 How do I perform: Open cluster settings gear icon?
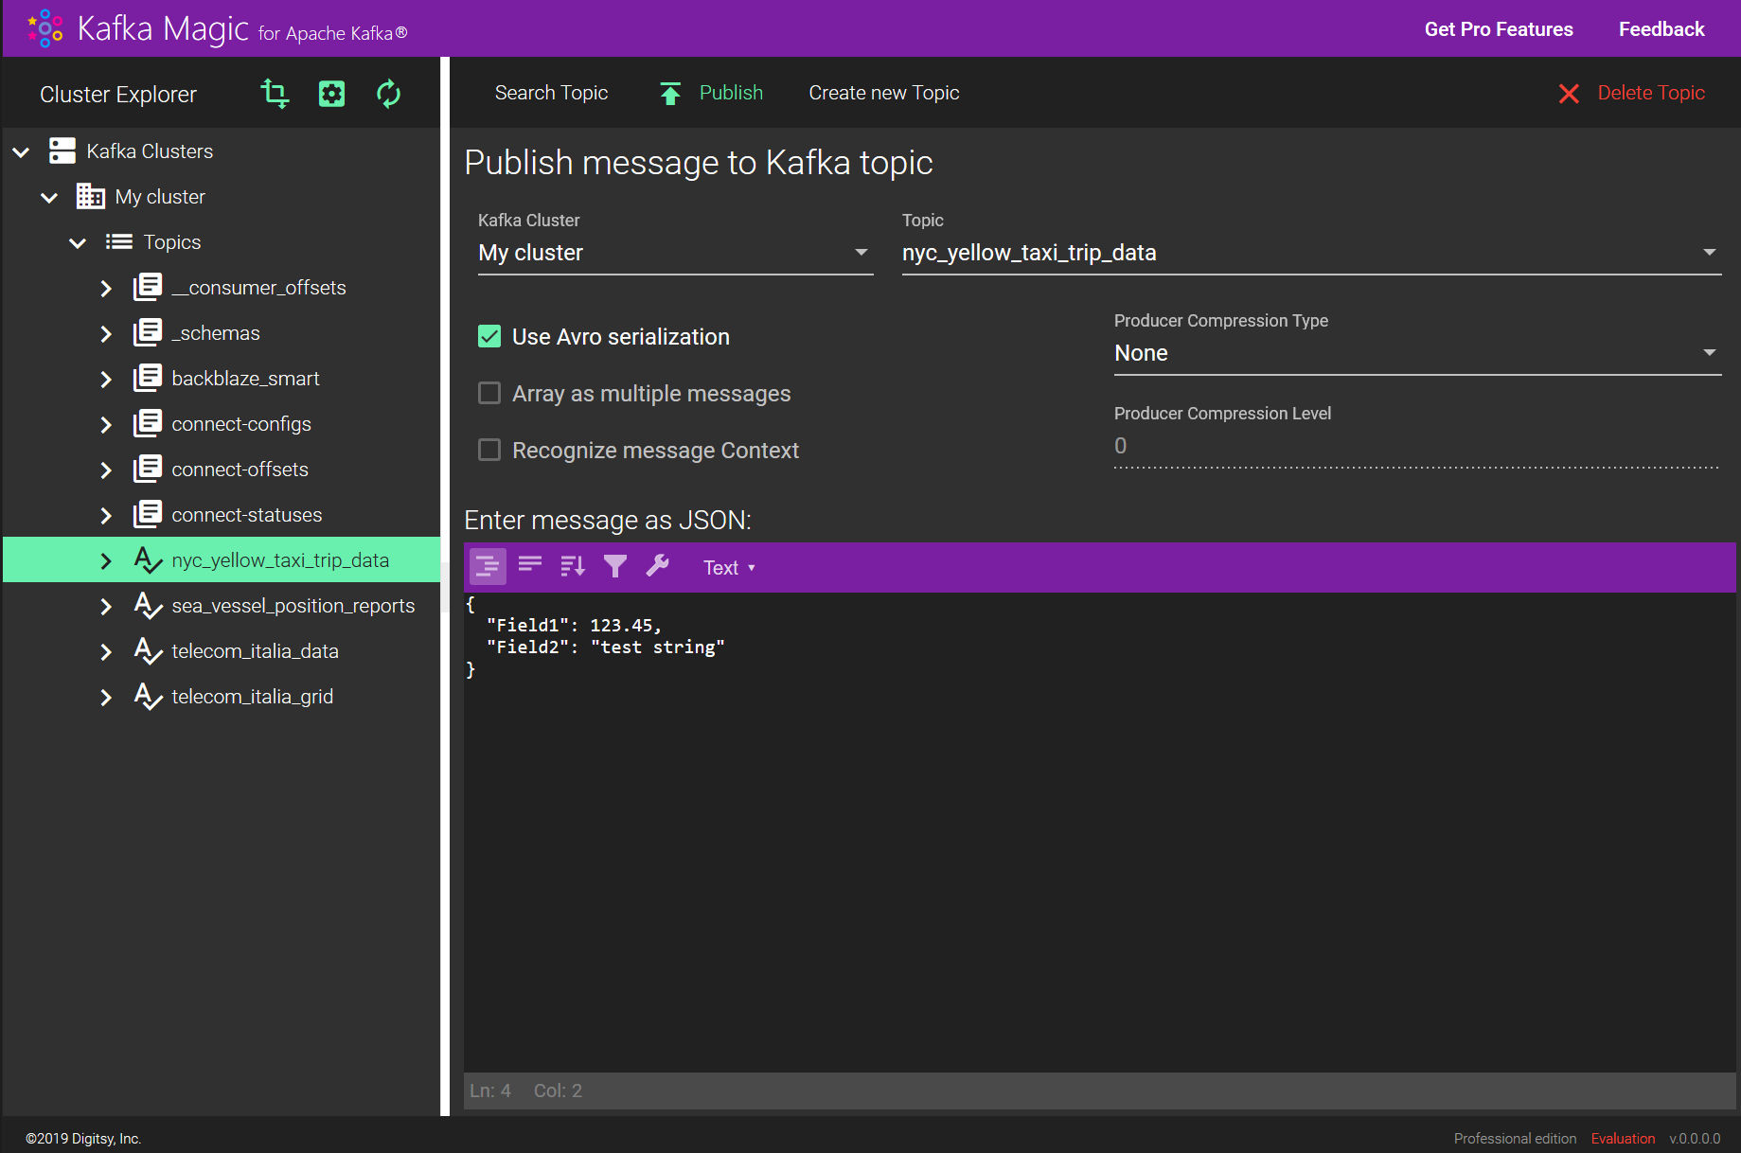click(x=331, y=94)
